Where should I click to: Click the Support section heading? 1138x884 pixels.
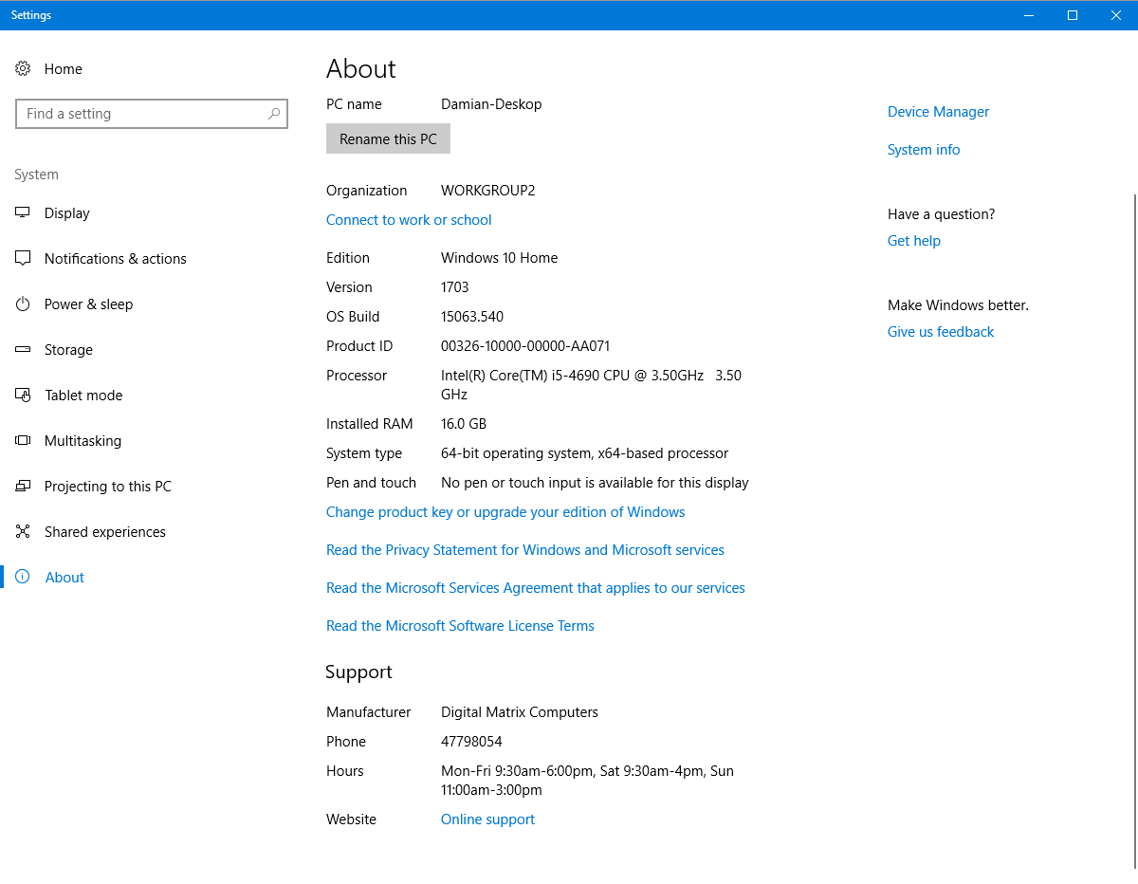click(358, 672)
